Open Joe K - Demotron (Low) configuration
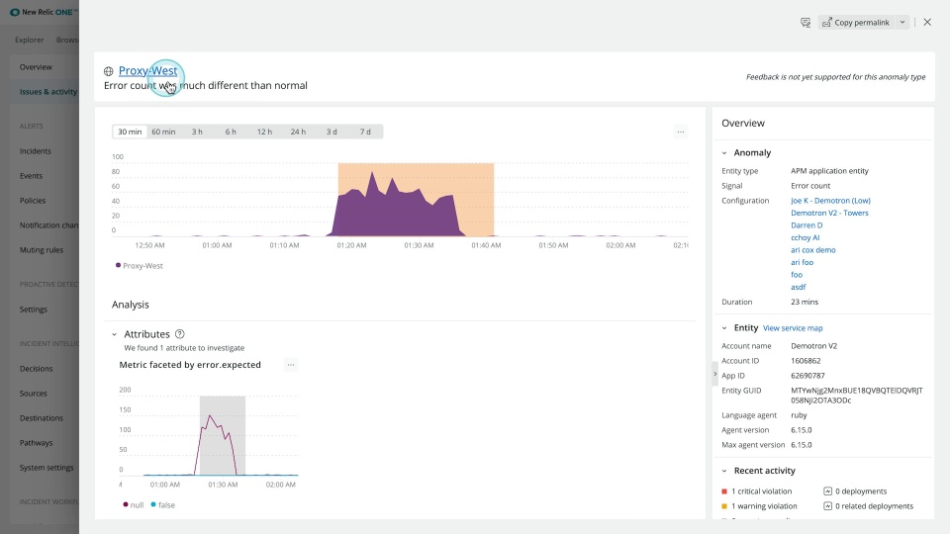This screenshot has height=534, width=950. click(830, 201)
